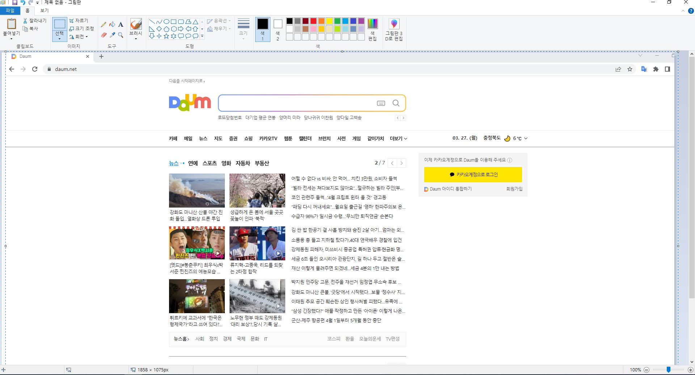Select the Fill with color bucket tool
695x375 pixels.
(x=112, y=24)
